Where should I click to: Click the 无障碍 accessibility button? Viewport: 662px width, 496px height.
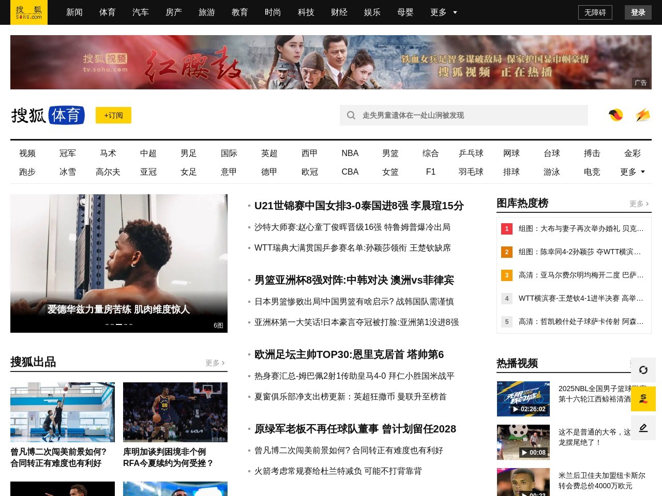[595, 12]
